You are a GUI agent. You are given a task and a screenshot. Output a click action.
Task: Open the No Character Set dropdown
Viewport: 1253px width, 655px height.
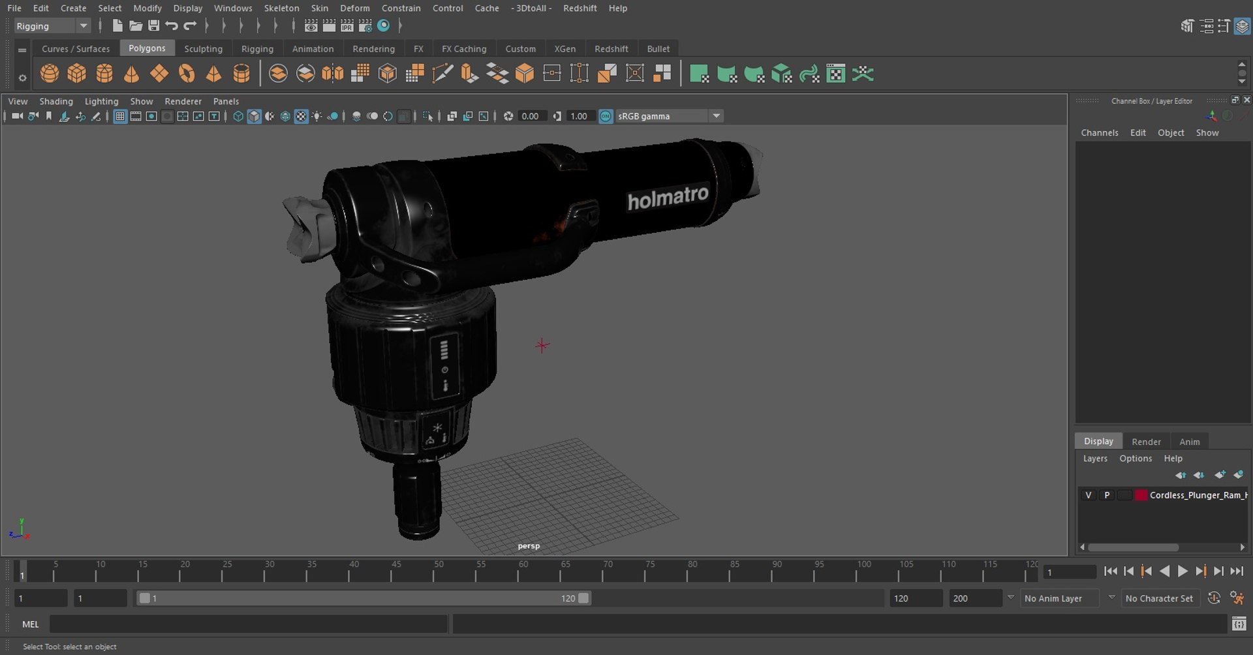click(x=1160, y=598)
